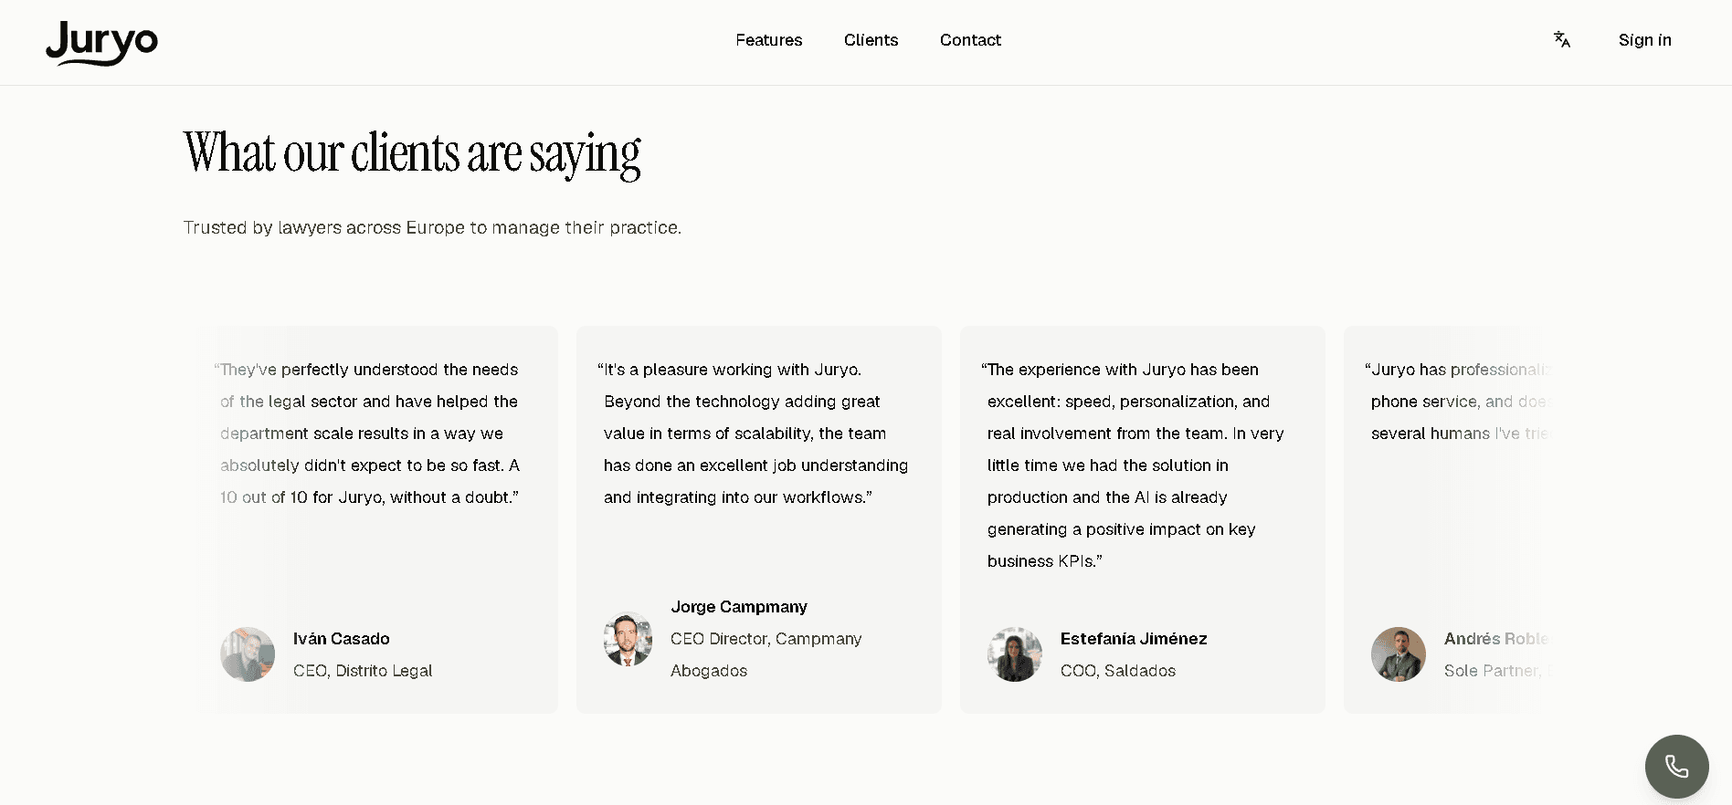The height and width of the screenshot is (805, 1732).
Task: Open the Features menu item
Action: tap(768, 40)
